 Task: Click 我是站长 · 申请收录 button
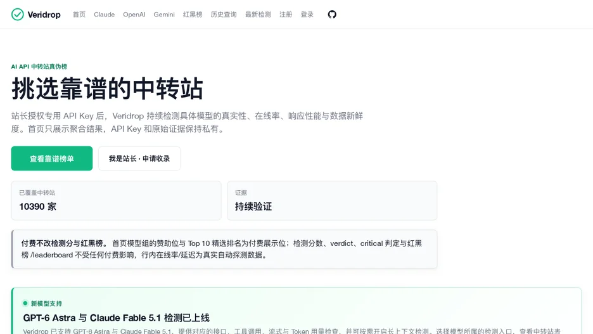click(x=139, y=158)
